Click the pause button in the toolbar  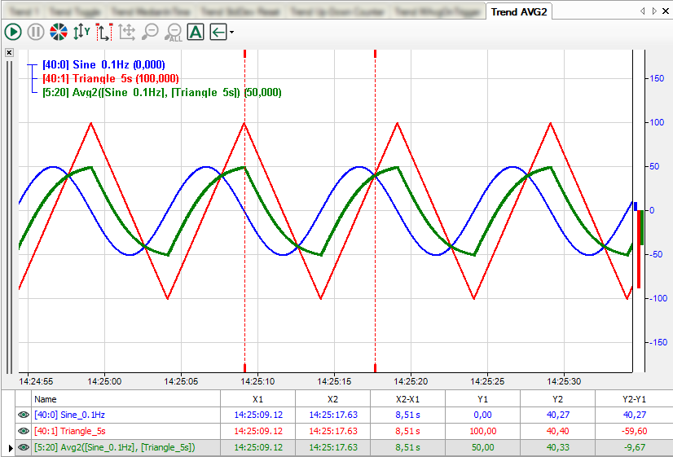coord(36,32)
